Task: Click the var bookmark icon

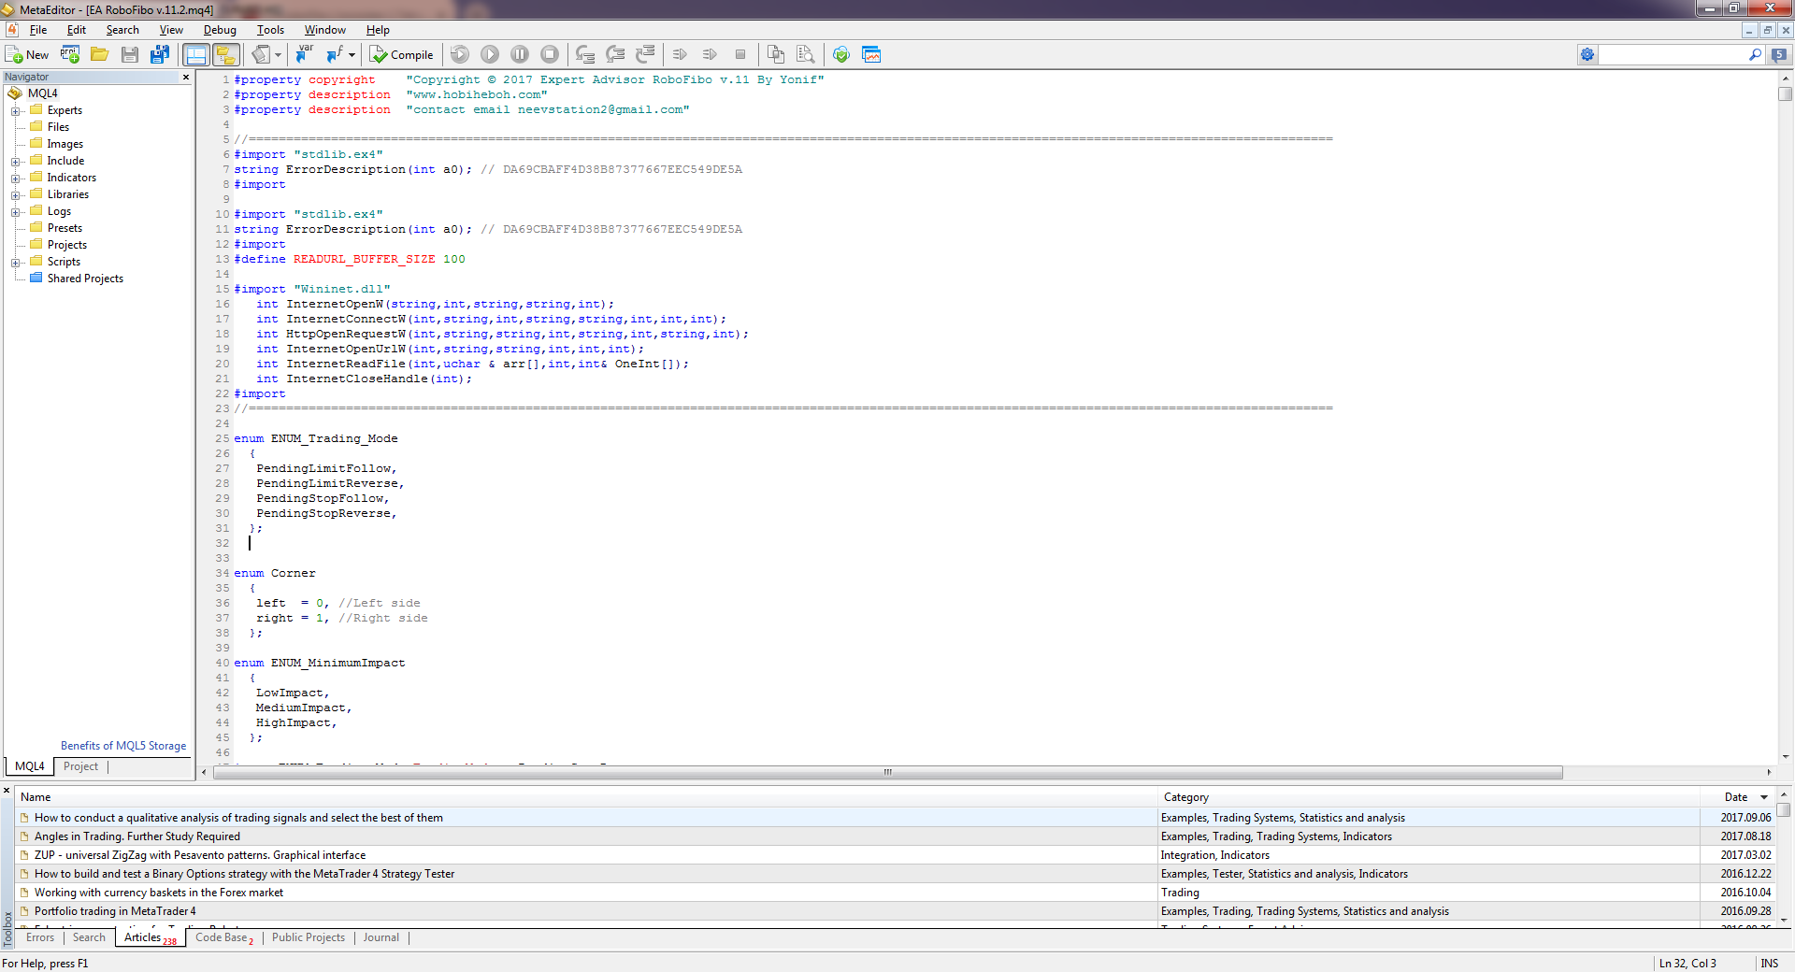Action: (x=304, y=54)
